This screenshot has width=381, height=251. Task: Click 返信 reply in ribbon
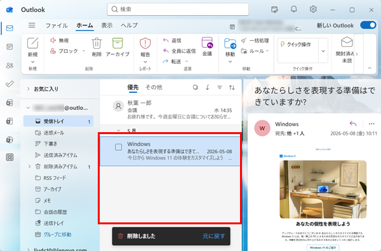[172, 41]
